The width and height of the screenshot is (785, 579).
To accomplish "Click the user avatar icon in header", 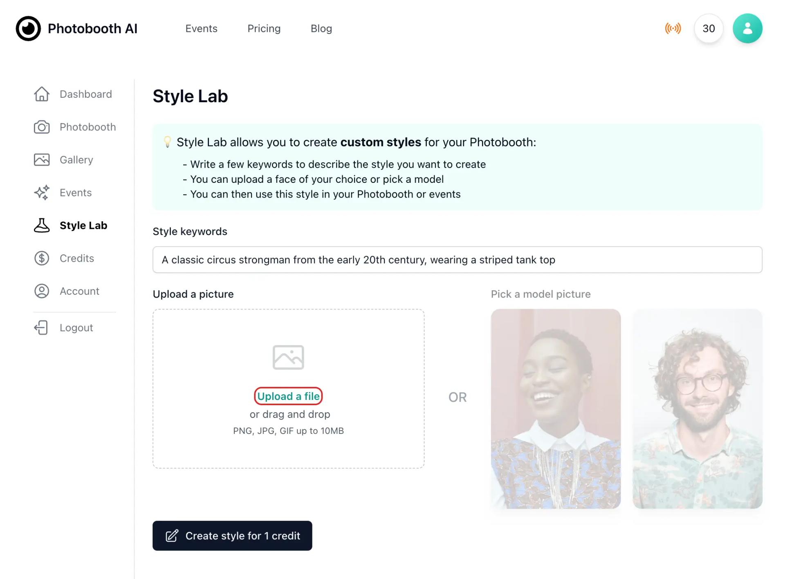I will point(747,28).
